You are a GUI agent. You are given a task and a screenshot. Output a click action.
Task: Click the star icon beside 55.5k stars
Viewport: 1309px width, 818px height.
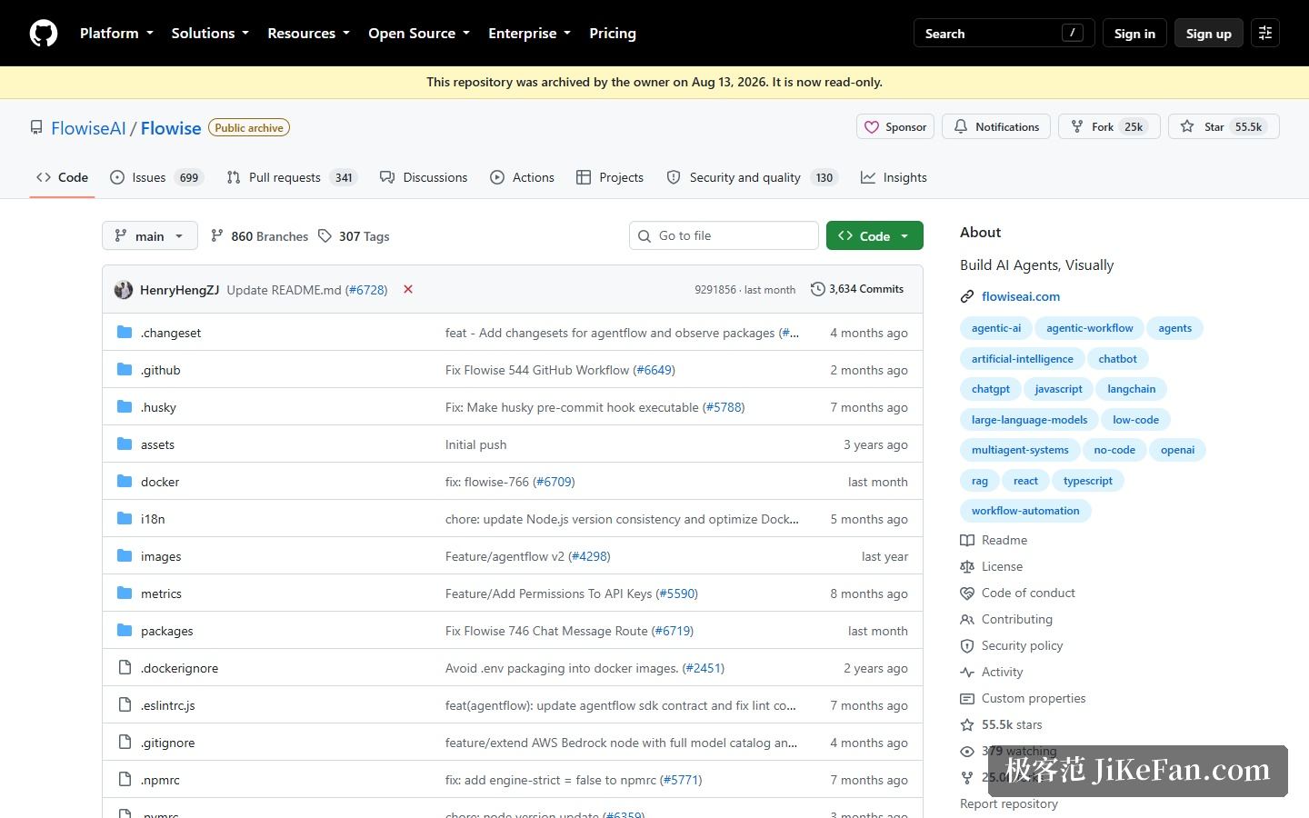click(x=967, y=724)
